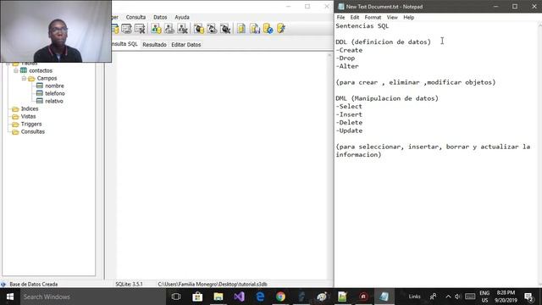
Task: Select the telefono field in the tree
Action: [54, 93]
